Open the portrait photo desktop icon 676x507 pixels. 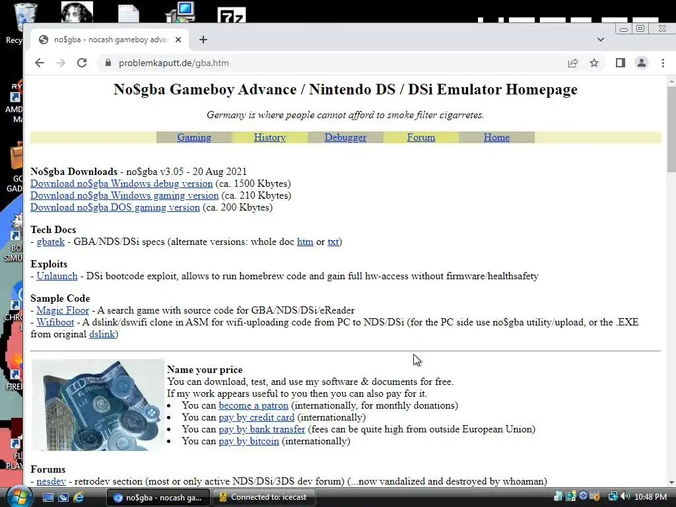coord(77,12)
